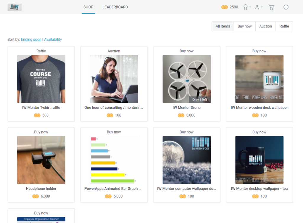The image size is (303, 223).
Task: Expand the arrow next to badge icon
Action: [x=250, y=7]
